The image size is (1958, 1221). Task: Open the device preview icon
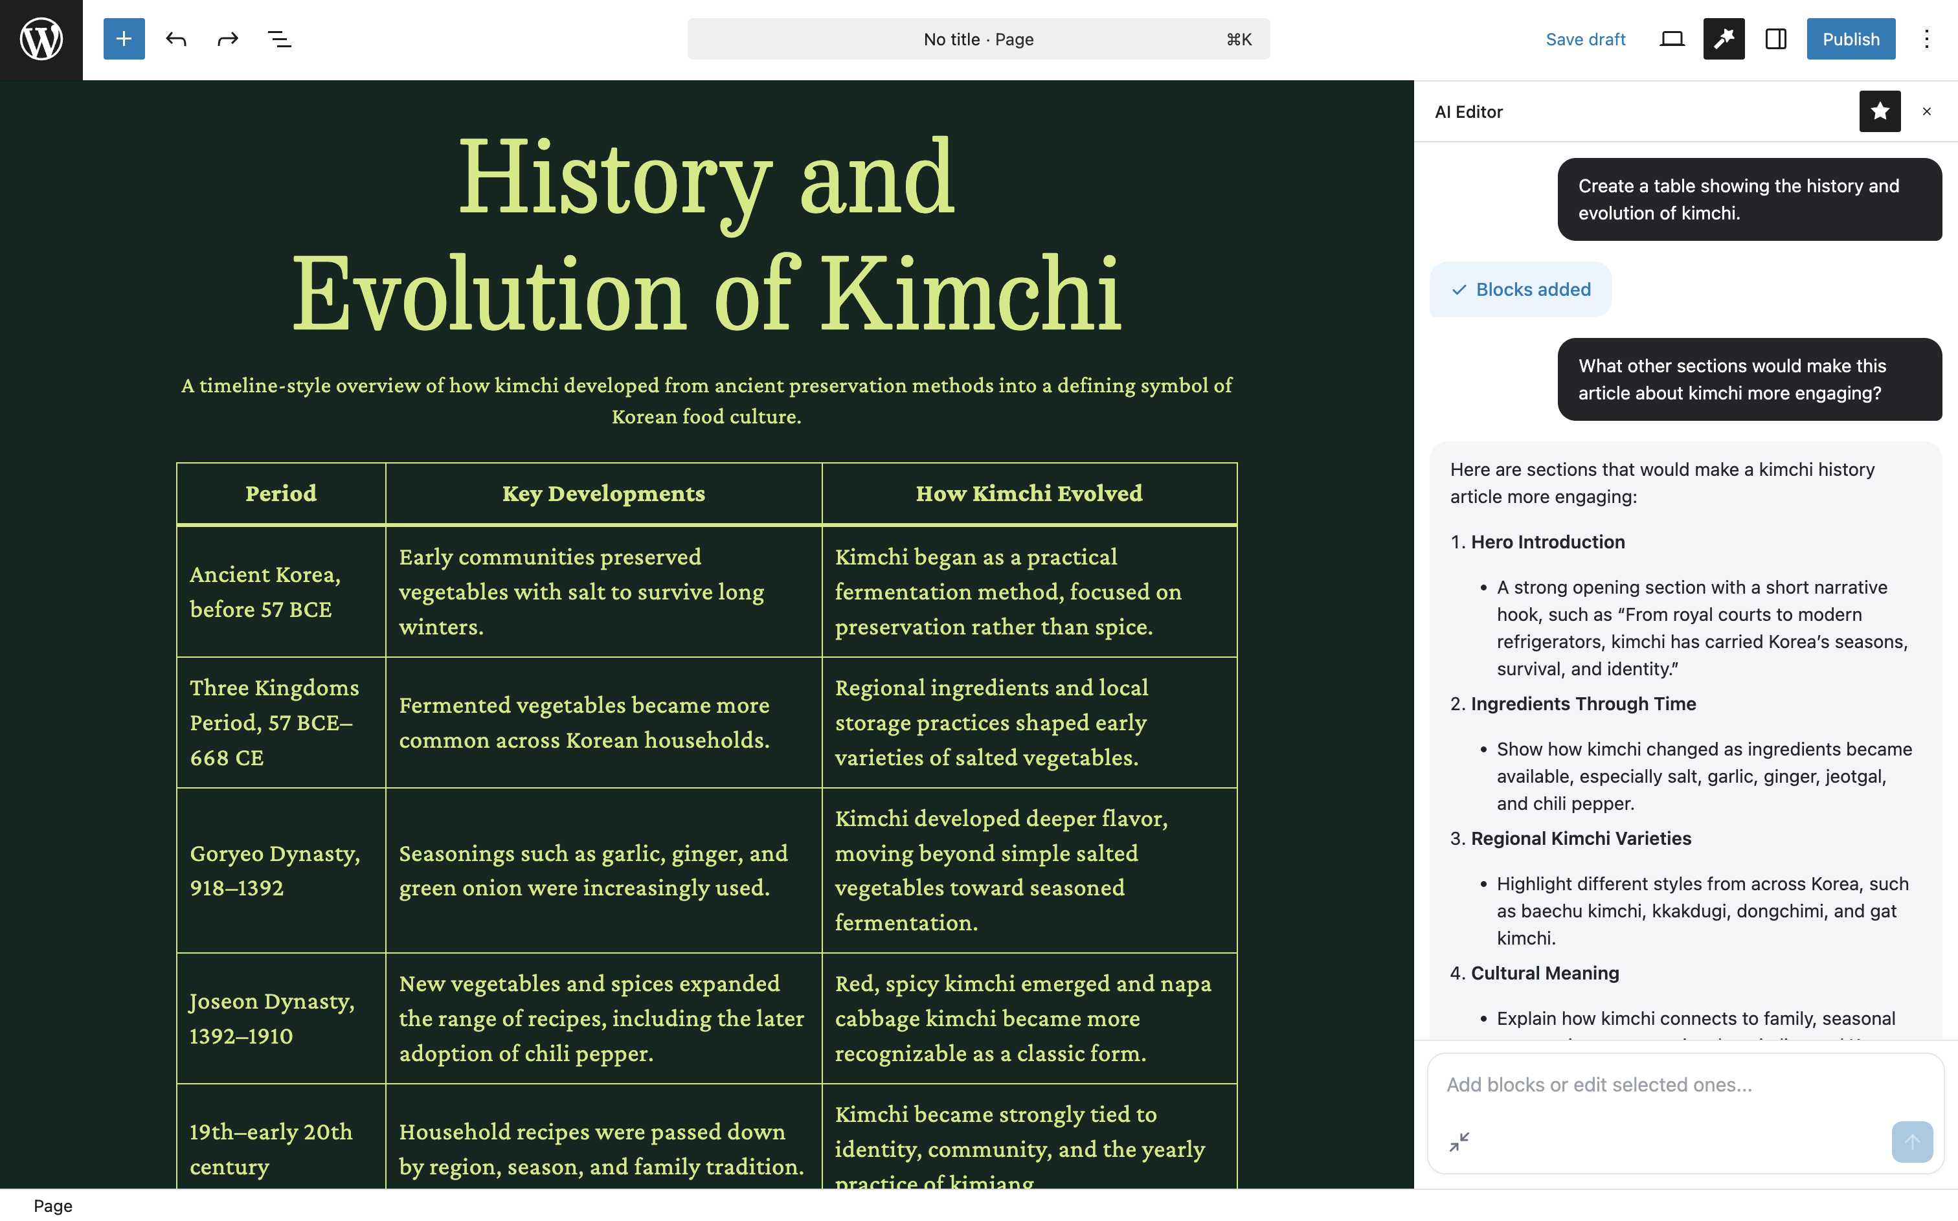pyautogui.click(x=1671, y=39)
